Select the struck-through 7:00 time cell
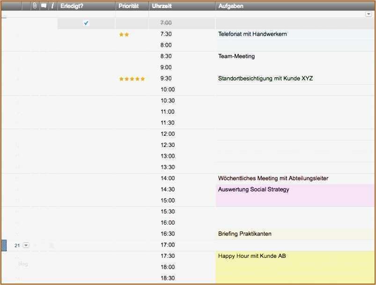 [182, 23]
